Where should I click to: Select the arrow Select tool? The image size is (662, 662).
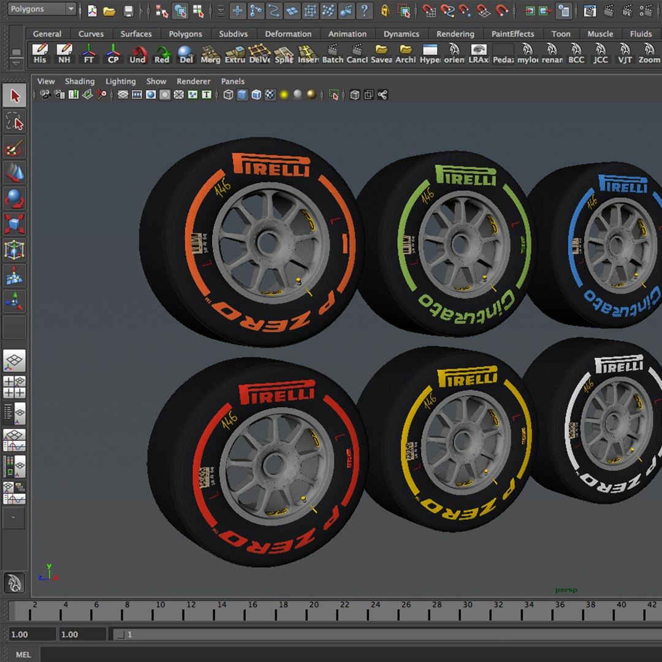coord(15,96)
